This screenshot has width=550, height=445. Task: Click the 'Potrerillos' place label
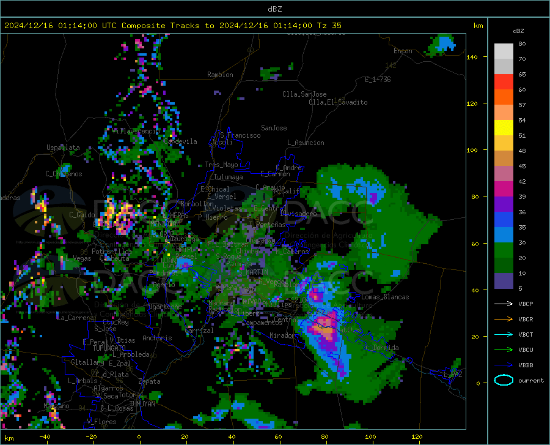coord(112,252)
